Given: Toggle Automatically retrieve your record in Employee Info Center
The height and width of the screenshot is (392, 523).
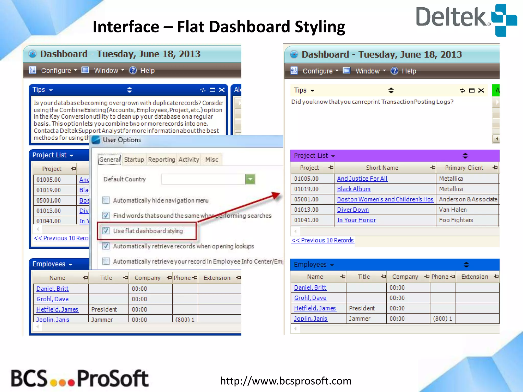Looking at the screenshot, I should 106,261.
